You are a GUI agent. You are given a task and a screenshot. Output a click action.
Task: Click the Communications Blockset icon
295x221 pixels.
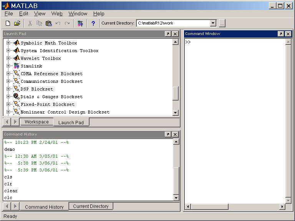pyautogui.click(x=17, y=81)
